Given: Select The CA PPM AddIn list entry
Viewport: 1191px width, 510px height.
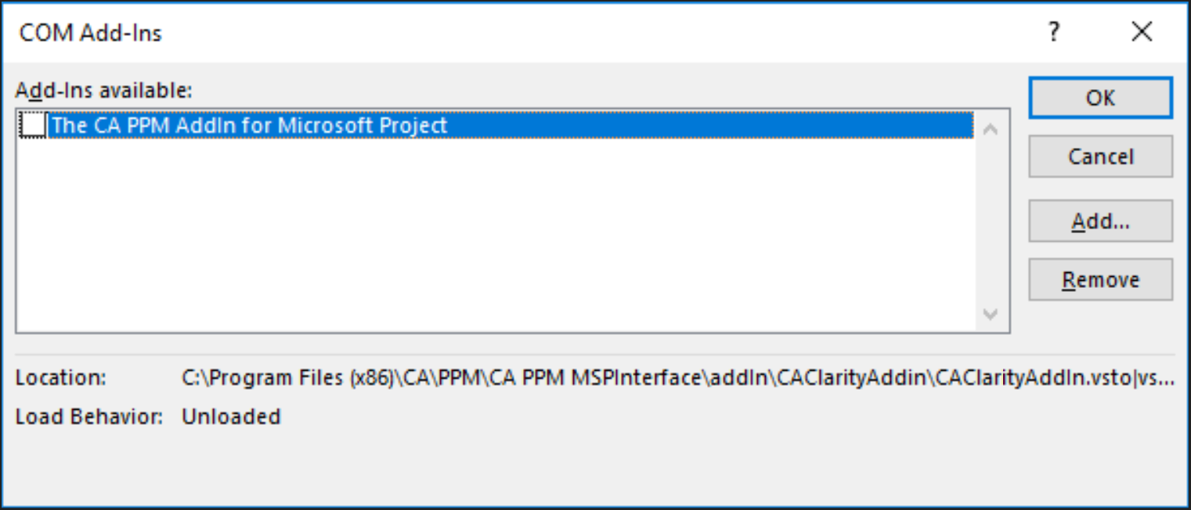Looking at the screenshot, I should [249, 126].
